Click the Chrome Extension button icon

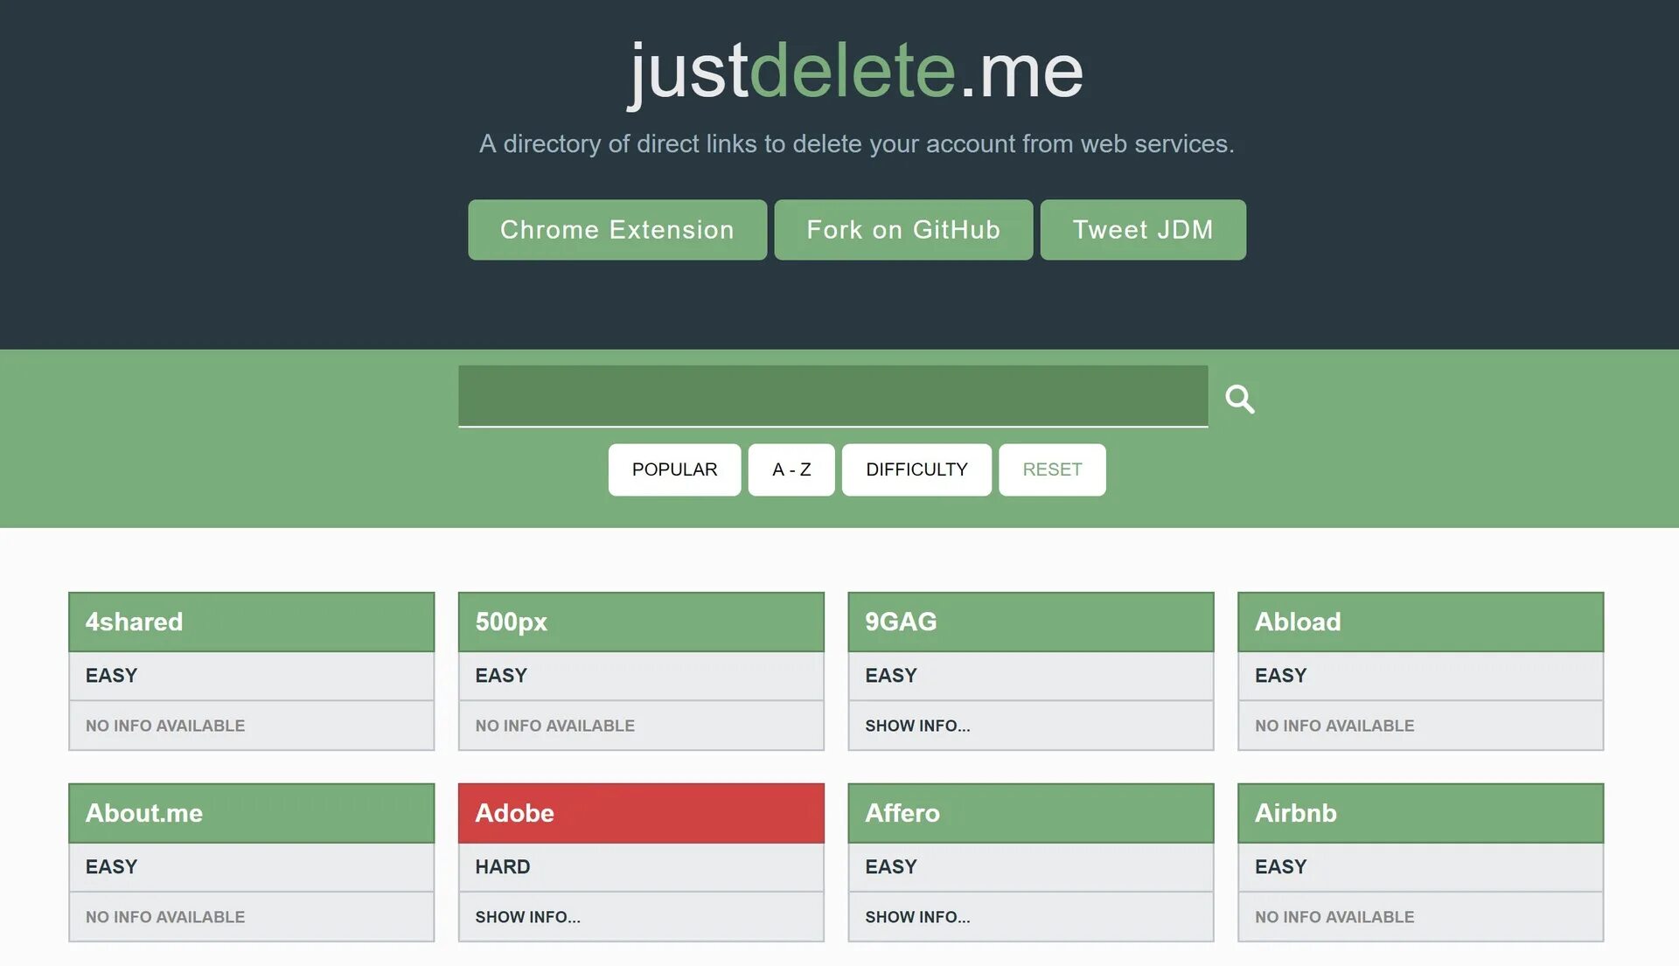coord(617,228)
